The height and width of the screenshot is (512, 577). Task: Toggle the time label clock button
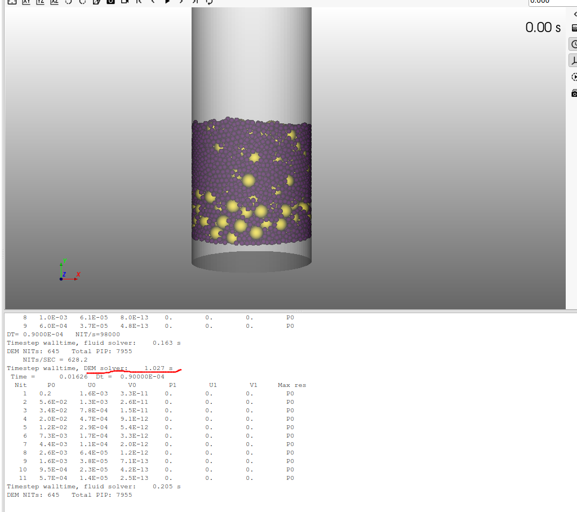(574, 44)
